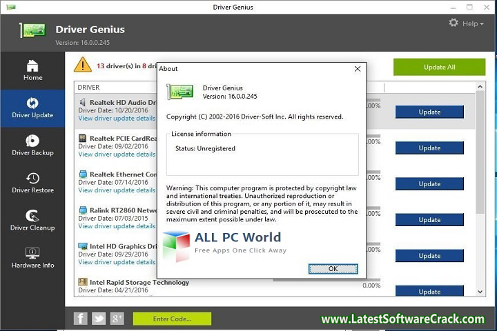
Task: Click the Twitter share icon
Action: click(99, 318)
